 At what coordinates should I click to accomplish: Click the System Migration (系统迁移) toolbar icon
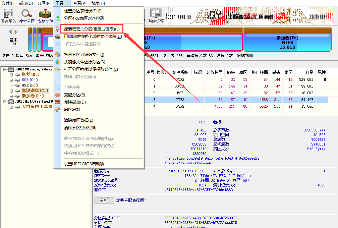pos(156,13)
